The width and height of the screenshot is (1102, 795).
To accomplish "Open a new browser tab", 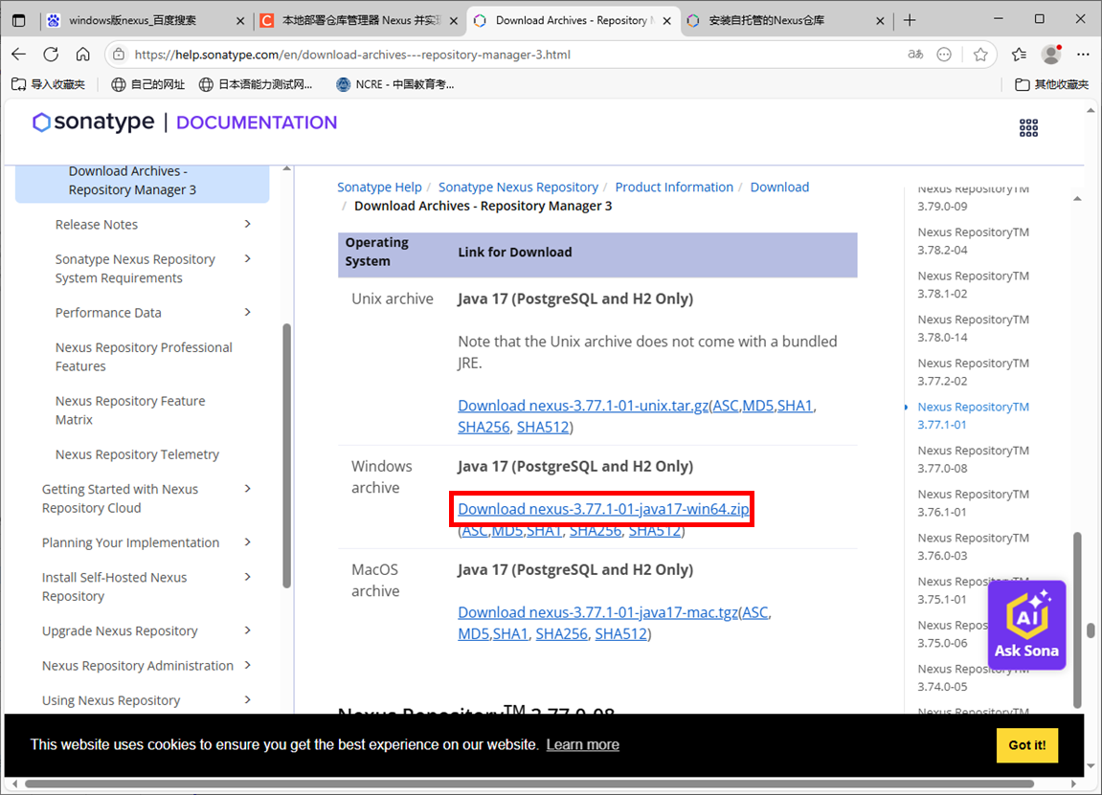I will tap(910, 20).
